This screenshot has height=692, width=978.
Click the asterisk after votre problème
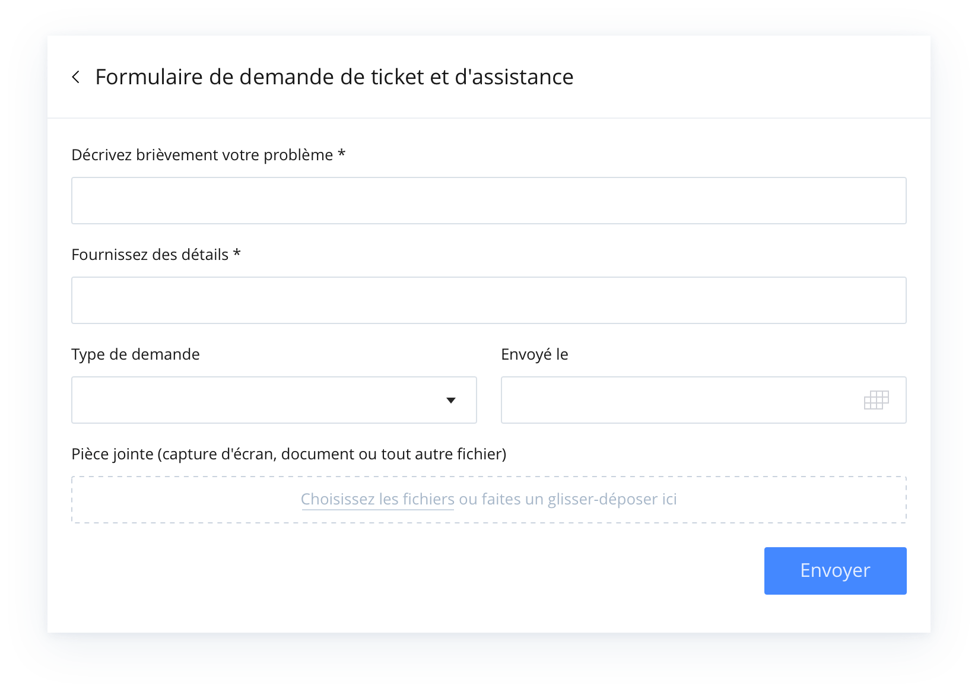pyautogui.click(x=342, y=153)
